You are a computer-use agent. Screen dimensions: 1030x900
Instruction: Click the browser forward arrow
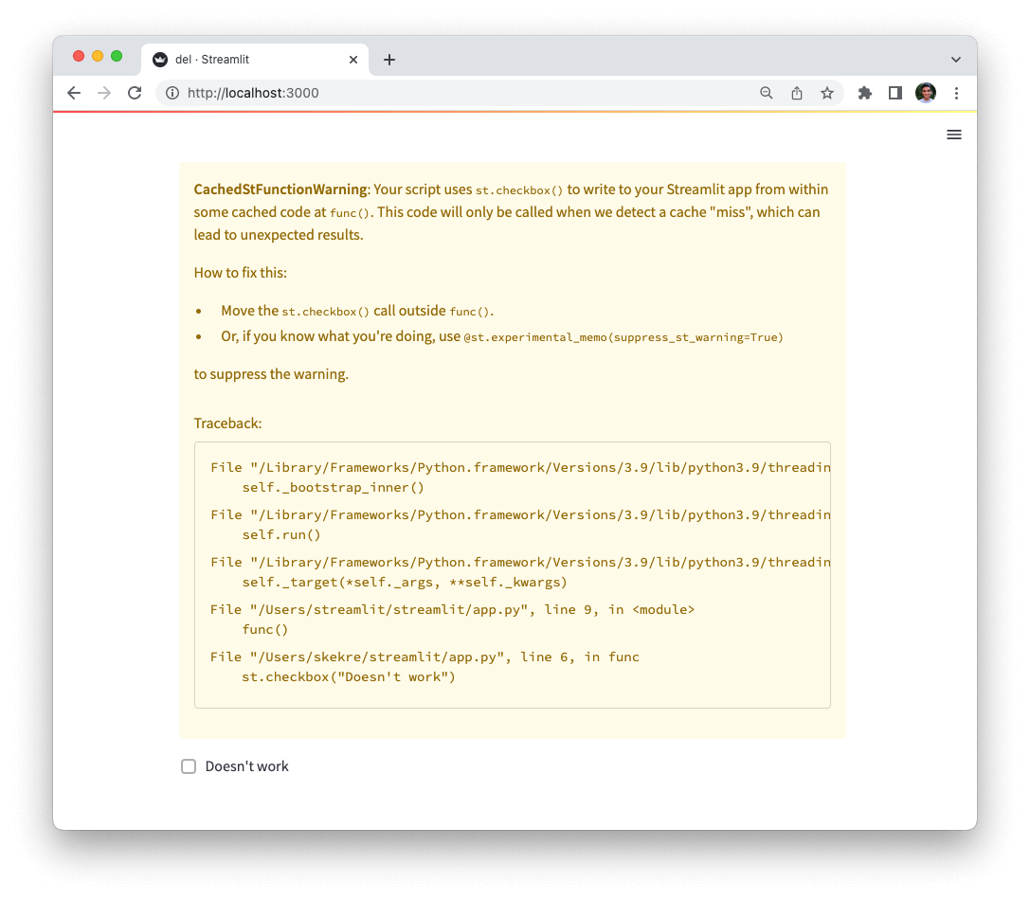104,93
